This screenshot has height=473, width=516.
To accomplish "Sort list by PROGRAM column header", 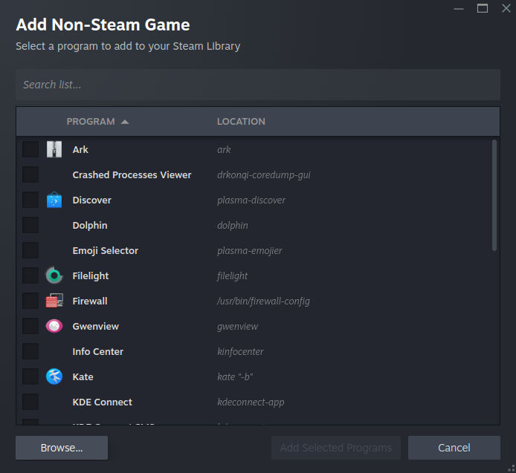I will 91,121.
